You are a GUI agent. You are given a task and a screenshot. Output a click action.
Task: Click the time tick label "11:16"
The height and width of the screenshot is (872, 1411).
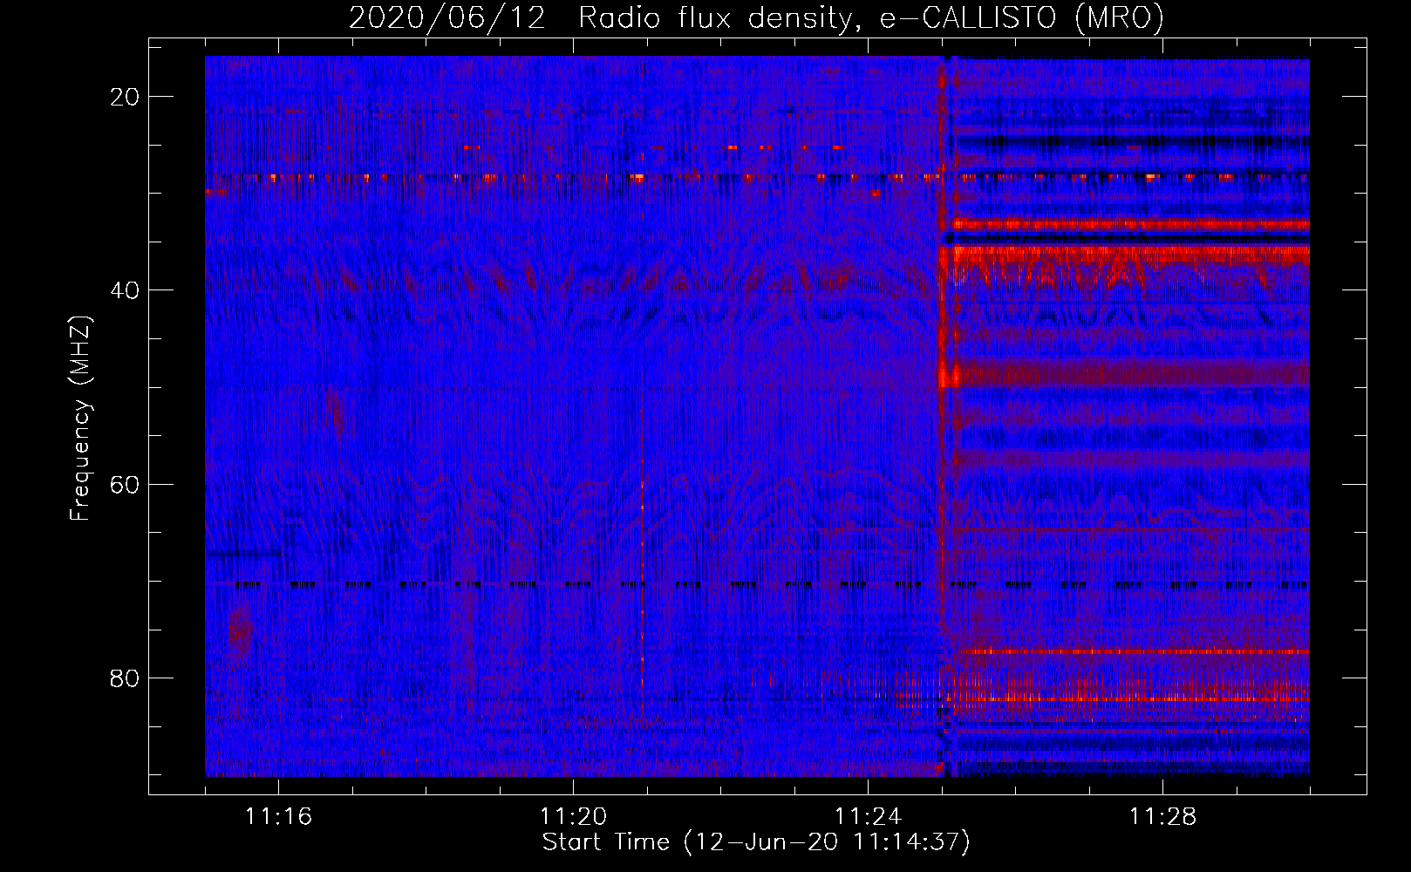278,817
